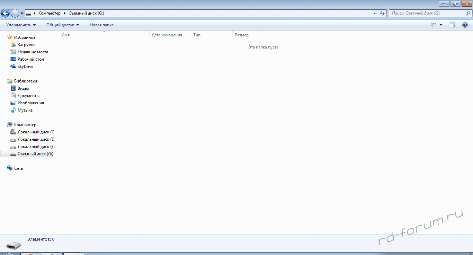
Task: Click Компьютер in the address breadcrumb
Action: pyautogui.click(x=49, y=13)
